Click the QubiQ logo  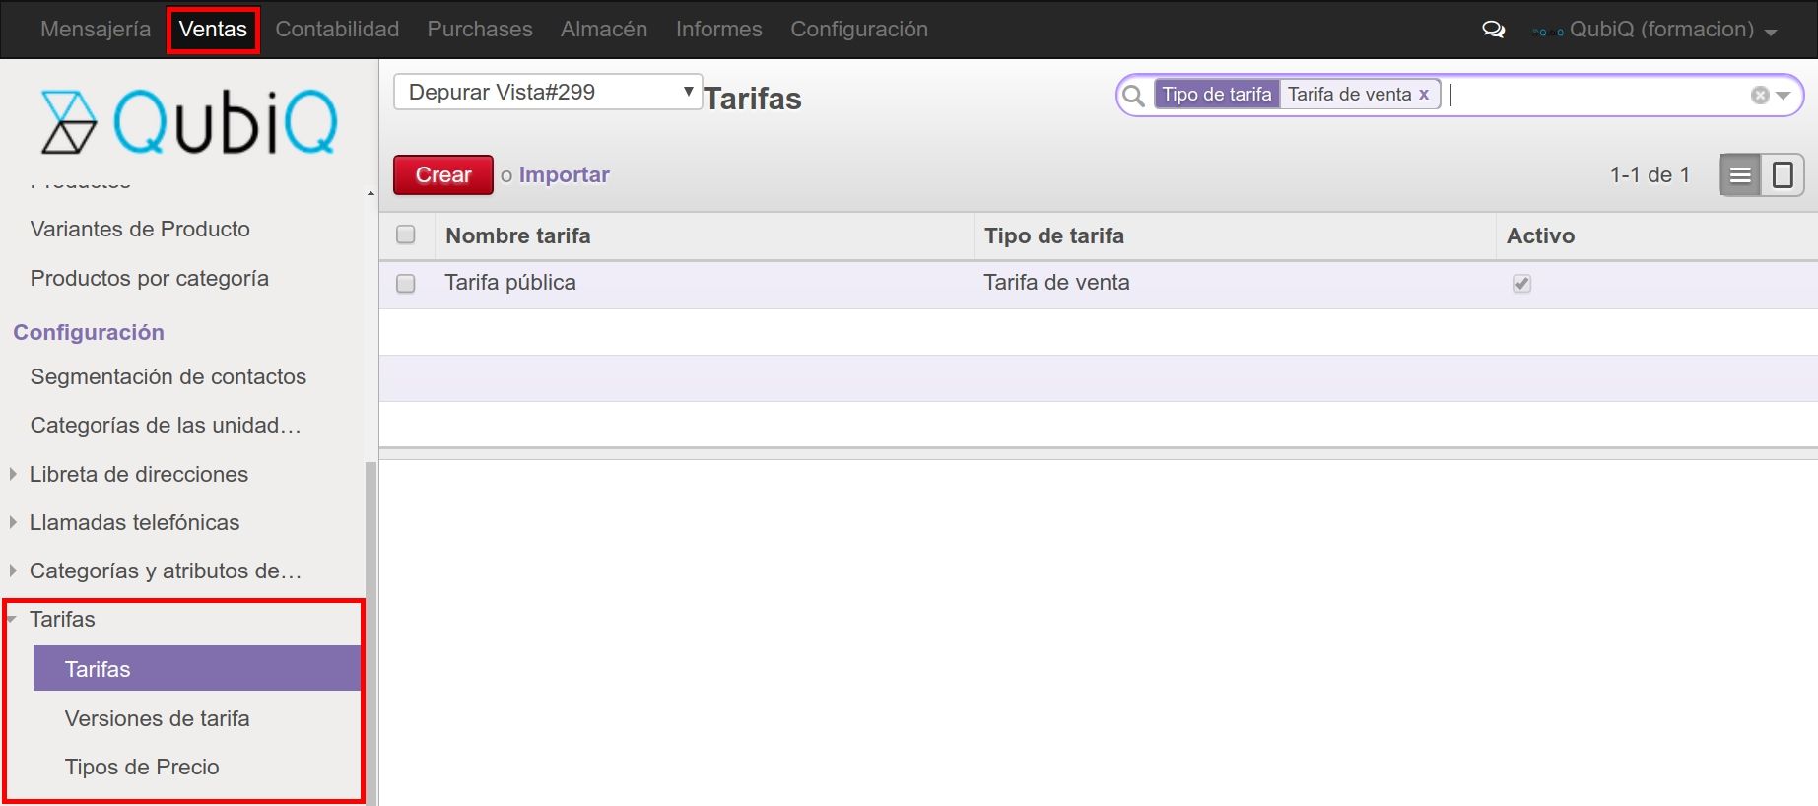[189, 122]
